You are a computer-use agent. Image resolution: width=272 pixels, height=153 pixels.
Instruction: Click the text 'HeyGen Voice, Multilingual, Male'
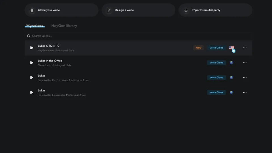[56, 50]
